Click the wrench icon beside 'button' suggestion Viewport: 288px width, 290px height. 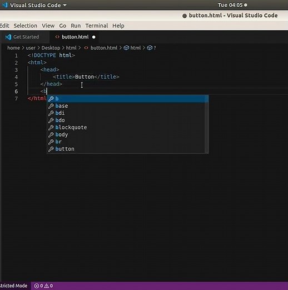click(x=51, y=149)
